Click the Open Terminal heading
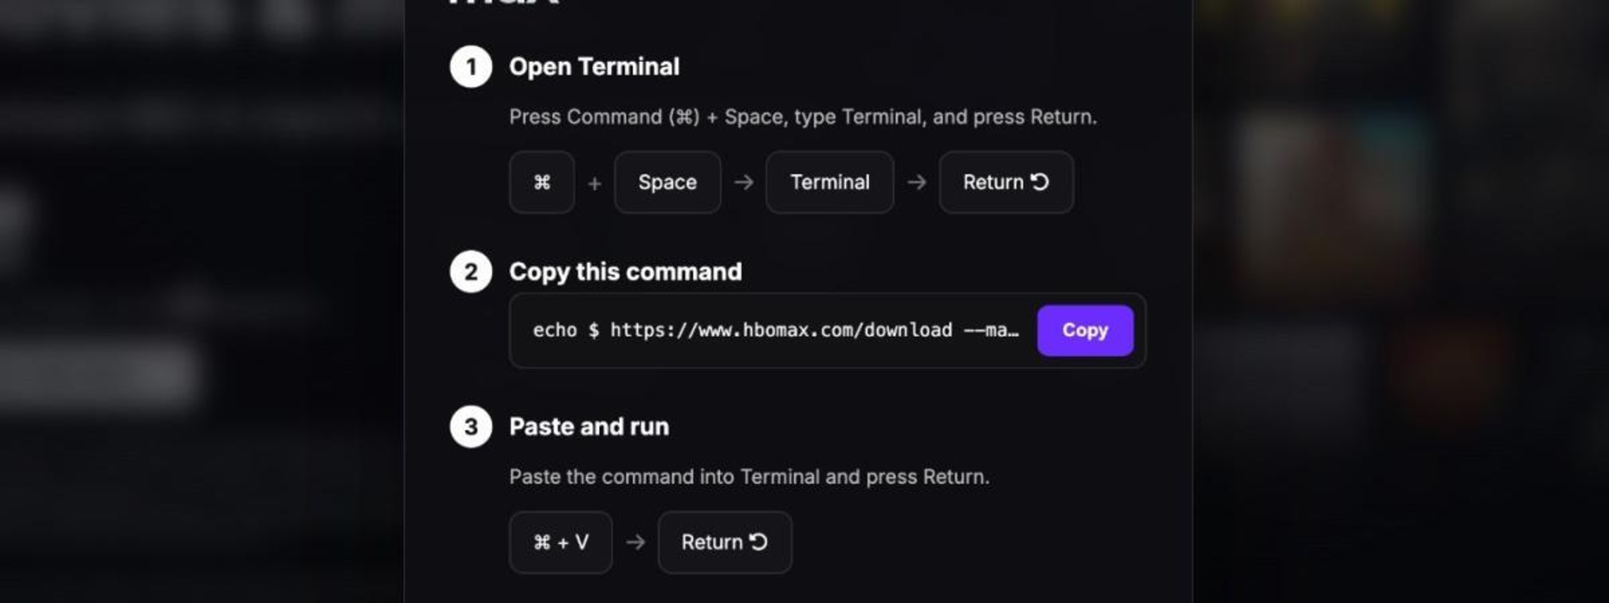The image size is (1609, 603). point(594,67)
